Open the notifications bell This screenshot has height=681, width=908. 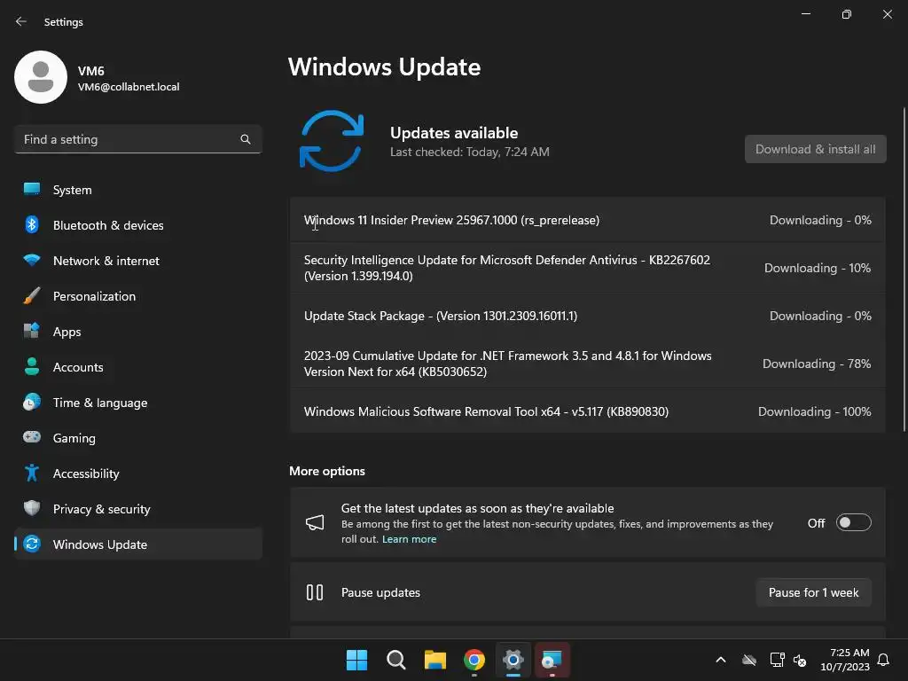pos(884,660)
